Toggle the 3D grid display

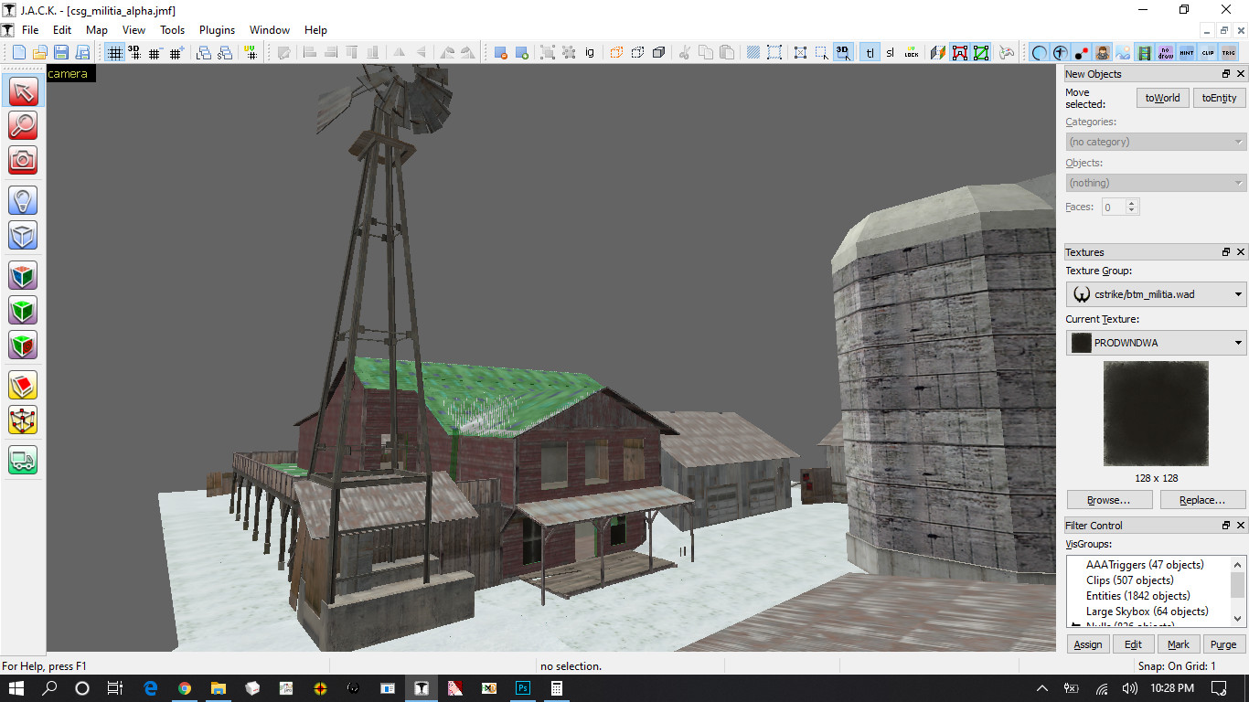(x=135, y=52)
